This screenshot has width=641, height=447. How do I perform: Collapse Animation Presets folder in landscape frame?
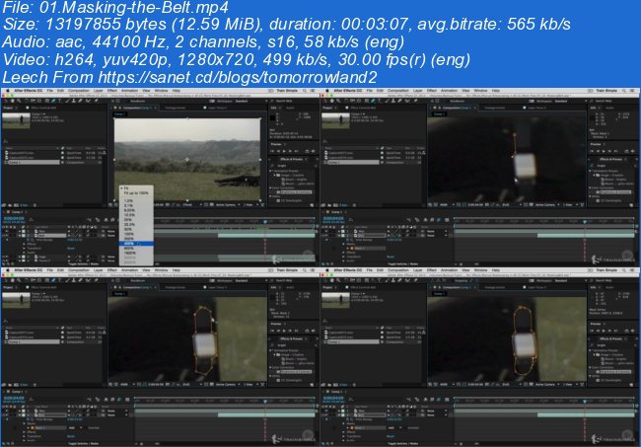(271, 171)
